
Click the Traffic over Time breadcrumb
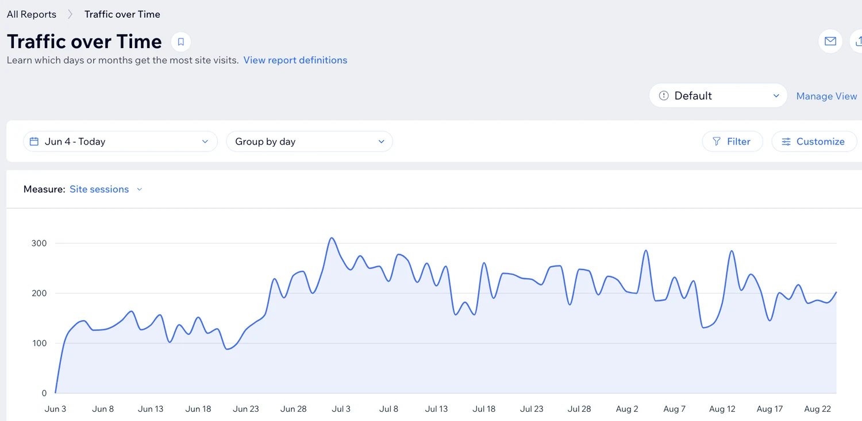[x=122, y=14]
